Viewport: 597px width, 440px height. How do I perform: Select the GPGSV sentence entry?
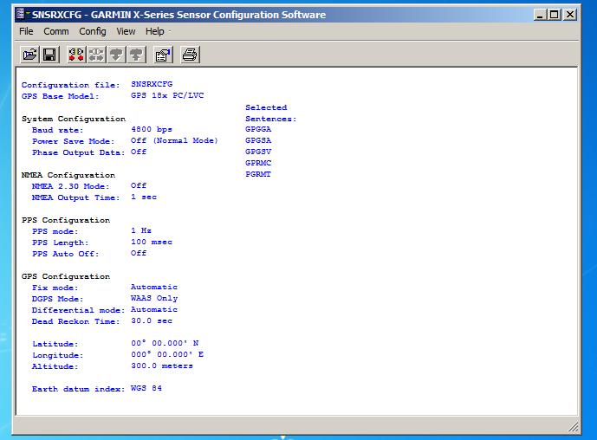tap(258, 152)
